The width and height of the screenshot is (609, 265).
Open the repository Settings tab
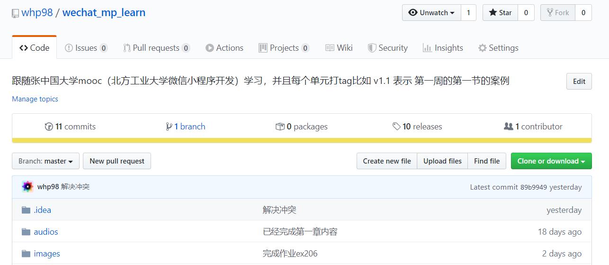click(x=498, y=48)
